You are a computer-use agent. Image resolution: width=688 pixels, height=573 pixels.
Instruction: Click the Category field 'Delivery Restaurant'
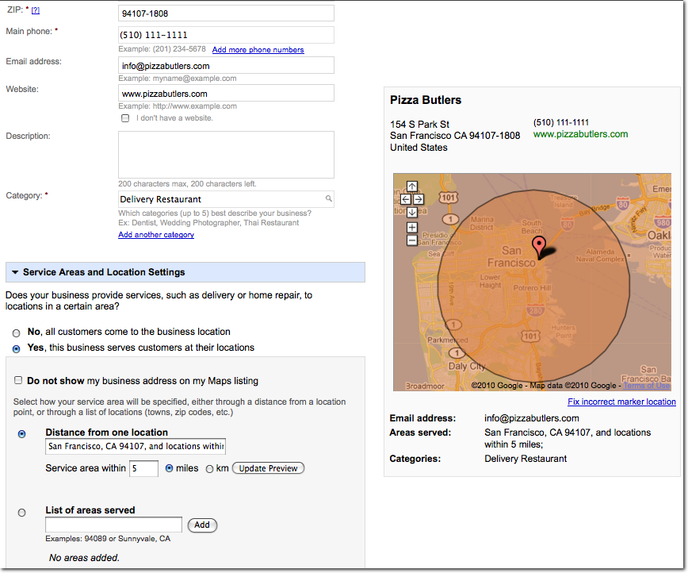click(226, 199)
